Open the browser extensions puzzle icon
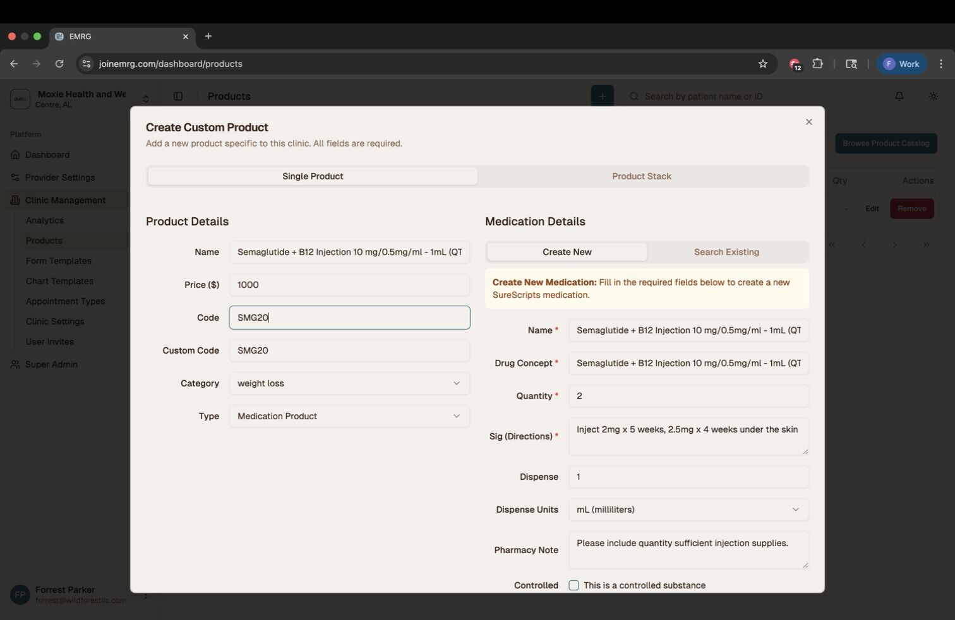The image size is (955, 620). point(817,63)
